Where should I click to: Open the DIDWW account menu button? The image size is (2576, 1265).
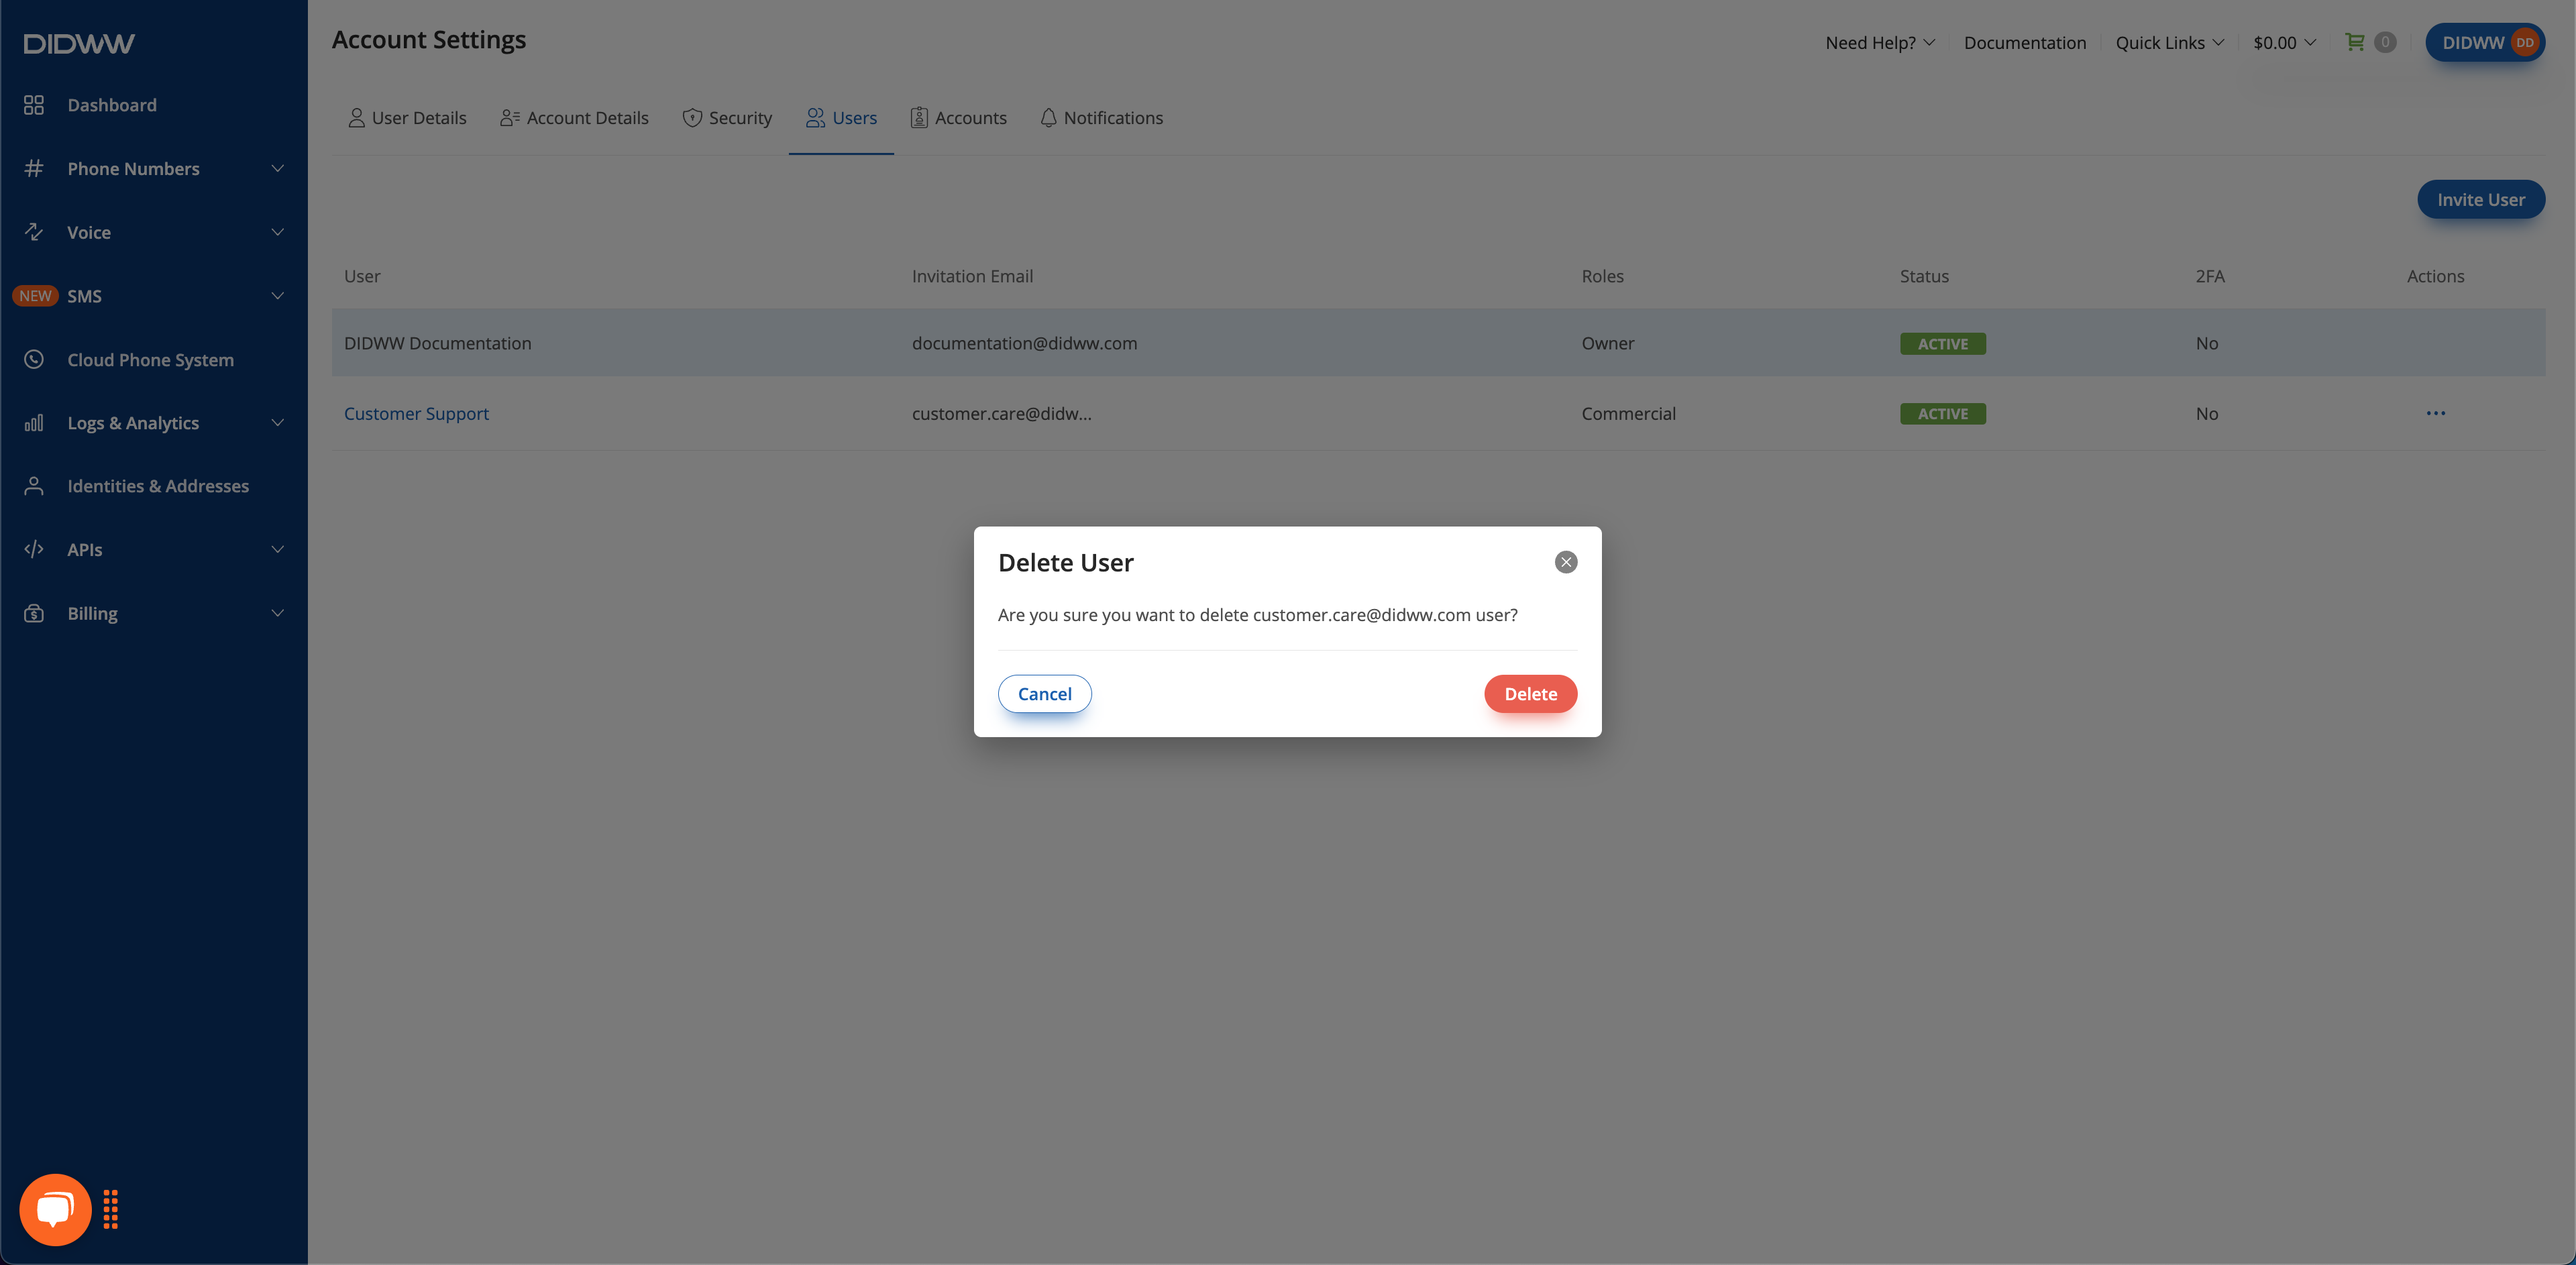click(x=2484, y=42)
